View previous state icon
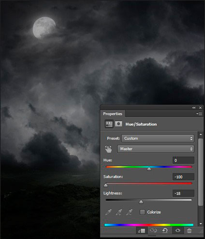This screenshot has width=205, height=239. click(153, 230)
